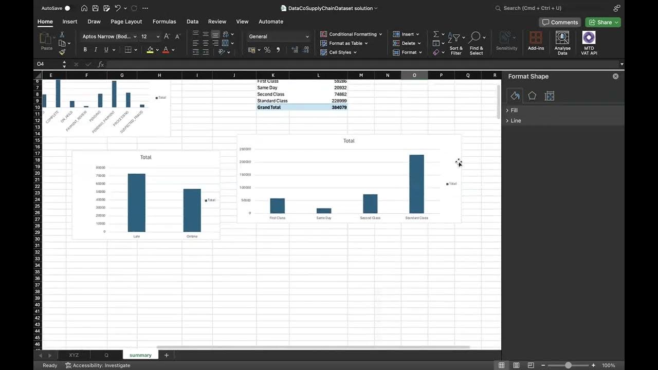Open the more commands ellipsis in title bar
The height and width of the screenshot is (370, 658).
point(145,8)
